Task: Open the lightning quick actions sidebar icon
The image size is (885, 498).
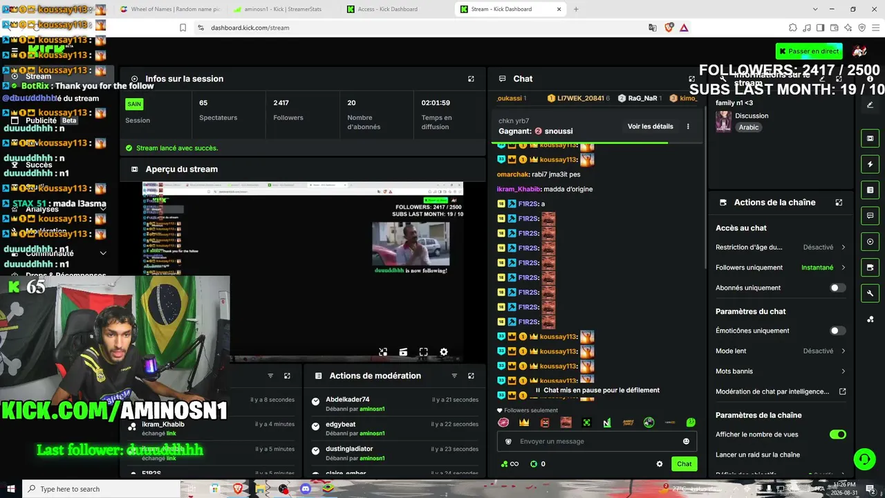Action: (x=870, y=164)
